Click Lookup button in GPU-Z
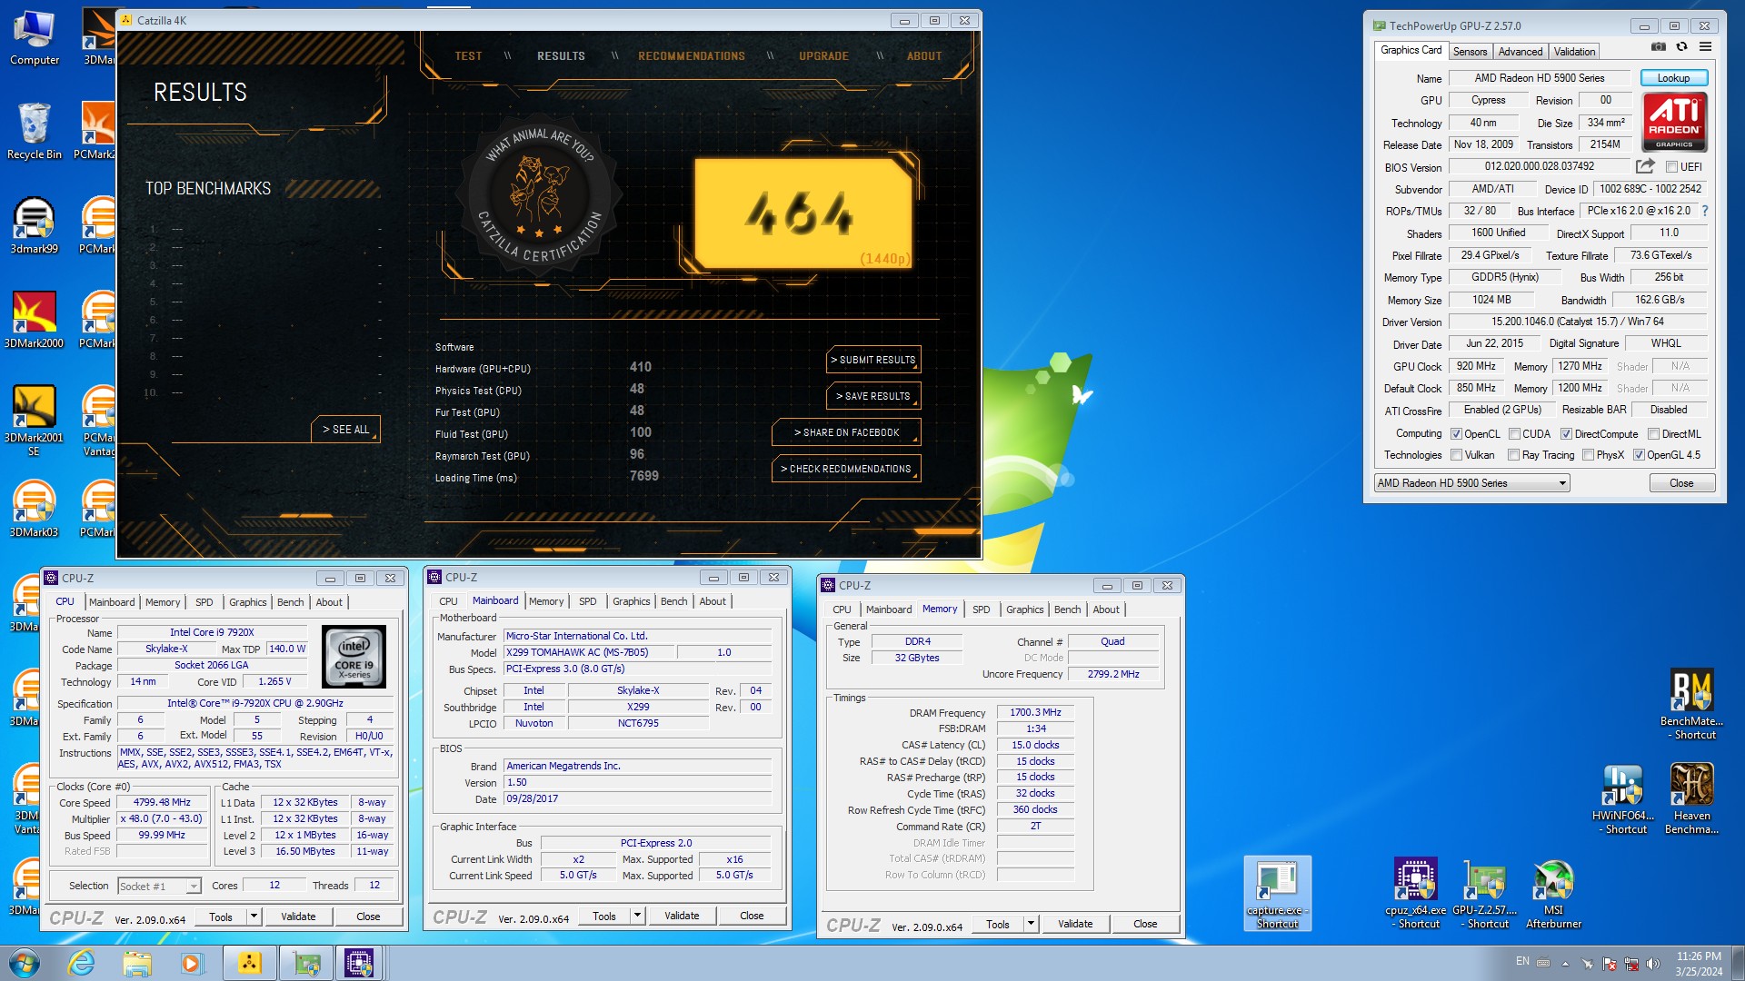This screenshot has height=981, width=1745. click(x=1673, y=78)
